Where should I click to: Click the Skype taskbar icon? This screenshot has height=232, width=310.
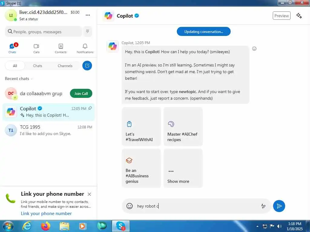point(120,226)
